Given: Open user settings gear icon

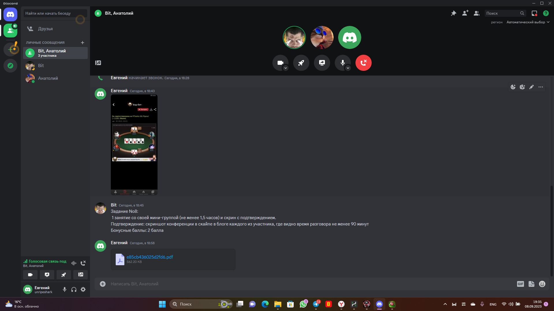Looking at the screenshot, I should click(x=83, y=290).
